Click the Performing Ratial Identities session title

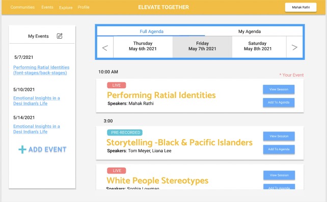pos(161,95)
